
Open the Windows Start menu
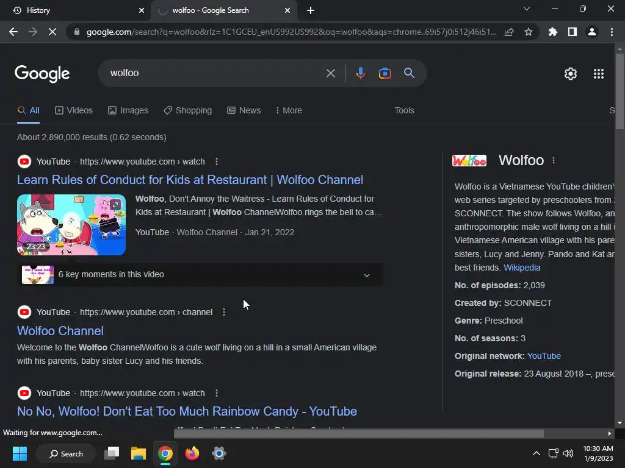pyautogui.click(x=20, y=453)
